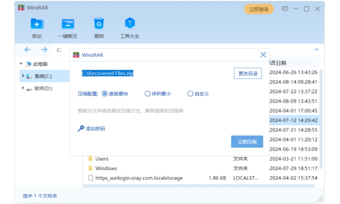Select the 体积最小 radio option
Image resolution: width=340 pixels, height=204 pixels.
coord(147,93)
